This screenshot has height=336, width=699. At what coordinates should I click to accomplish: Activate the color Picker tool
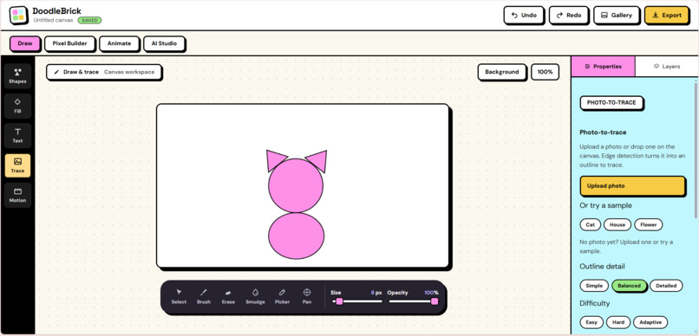282,296
